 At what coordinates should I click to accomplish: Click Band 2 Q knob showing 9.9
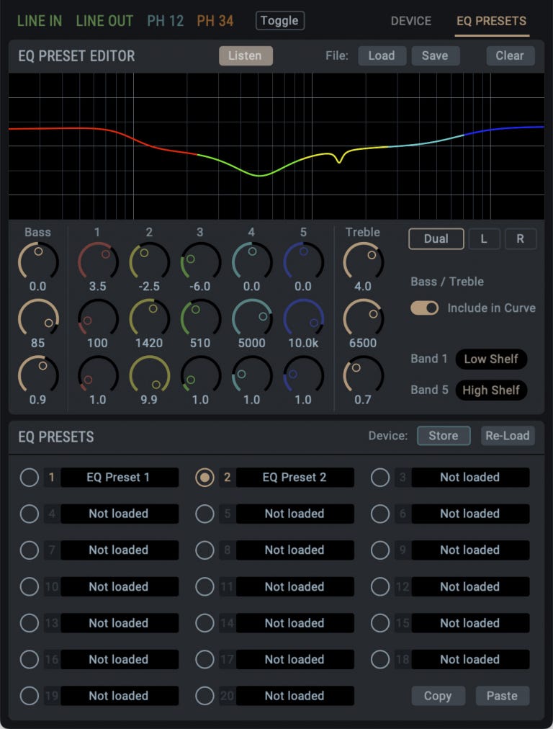(149, 375)
